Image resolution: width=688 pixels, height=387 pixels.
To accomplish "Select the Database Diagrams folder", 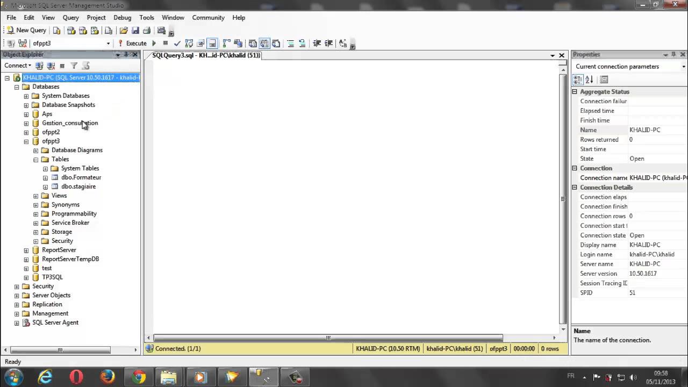I will click(x=77, y=150).
